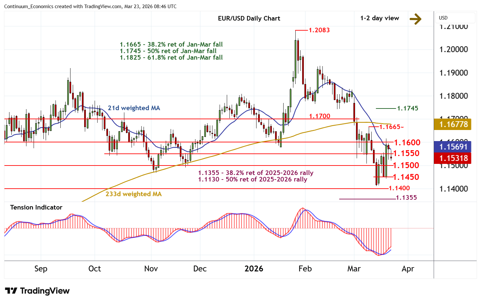Click the TradingView logo at bottom left
481x303 pixels.
[x=37, y=291]
